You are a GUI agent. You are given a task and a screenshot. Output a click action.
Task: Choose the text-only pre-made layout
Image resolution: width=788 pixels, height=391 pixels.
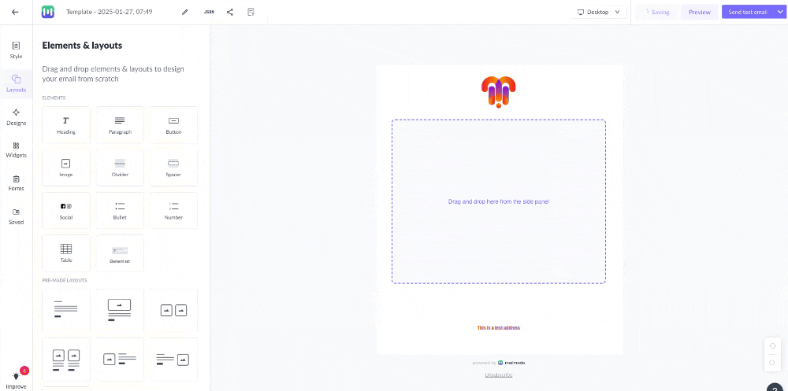[66, 310]
